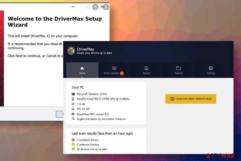
Task: Open the Home tab in DriverMax
Action: [82, 70]
